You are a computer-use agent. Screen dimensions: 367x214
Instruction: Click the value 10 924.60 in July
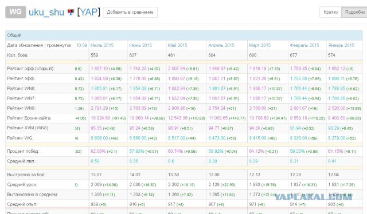tap(100, 118)
